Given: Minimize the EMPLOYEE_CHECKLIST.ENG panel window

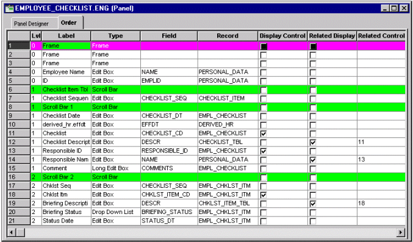Looking at the screenshot, I should click(x=386, y=9).
